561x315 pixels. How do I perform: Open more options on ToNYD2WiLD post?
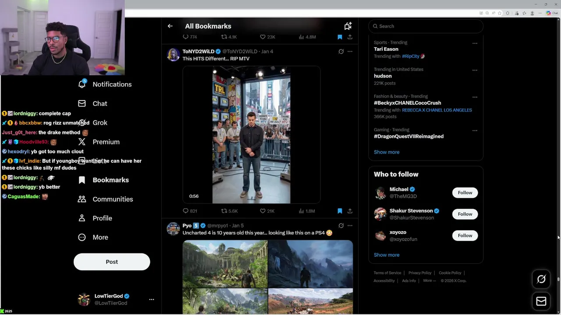pos(350,52)
